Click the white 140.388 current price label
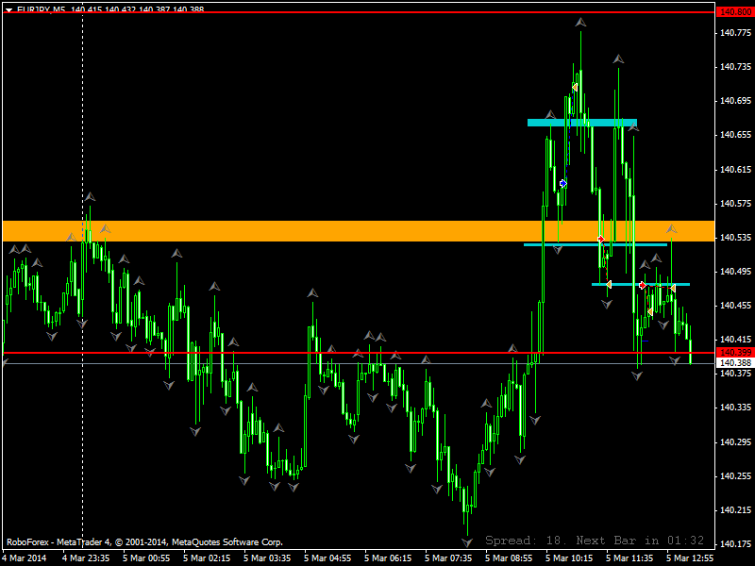The image size is (755, 566). (x=735, y=363)
